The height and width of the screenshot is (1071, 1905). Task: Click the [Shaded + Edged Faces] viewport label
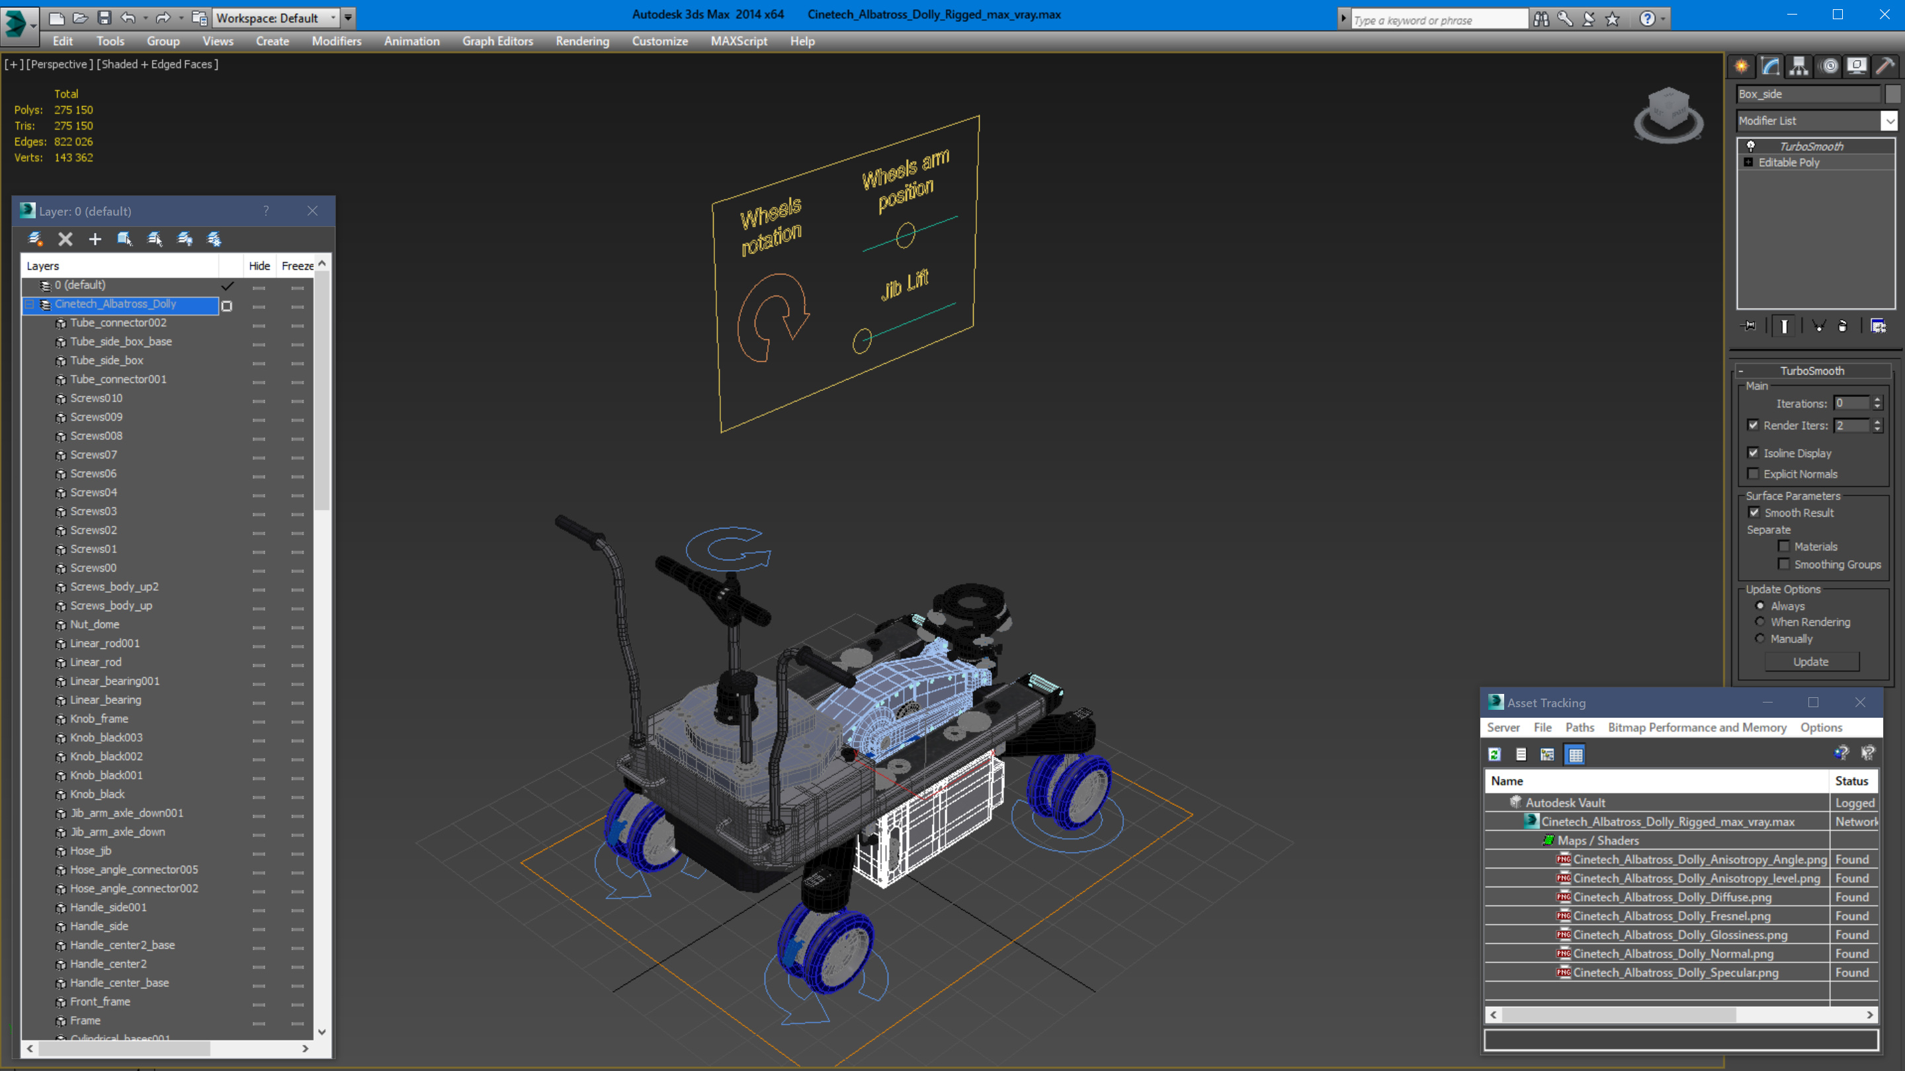157,64
